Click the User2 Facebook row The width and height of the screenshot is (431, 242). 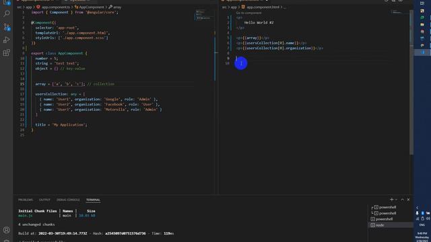tap(99, 105)
